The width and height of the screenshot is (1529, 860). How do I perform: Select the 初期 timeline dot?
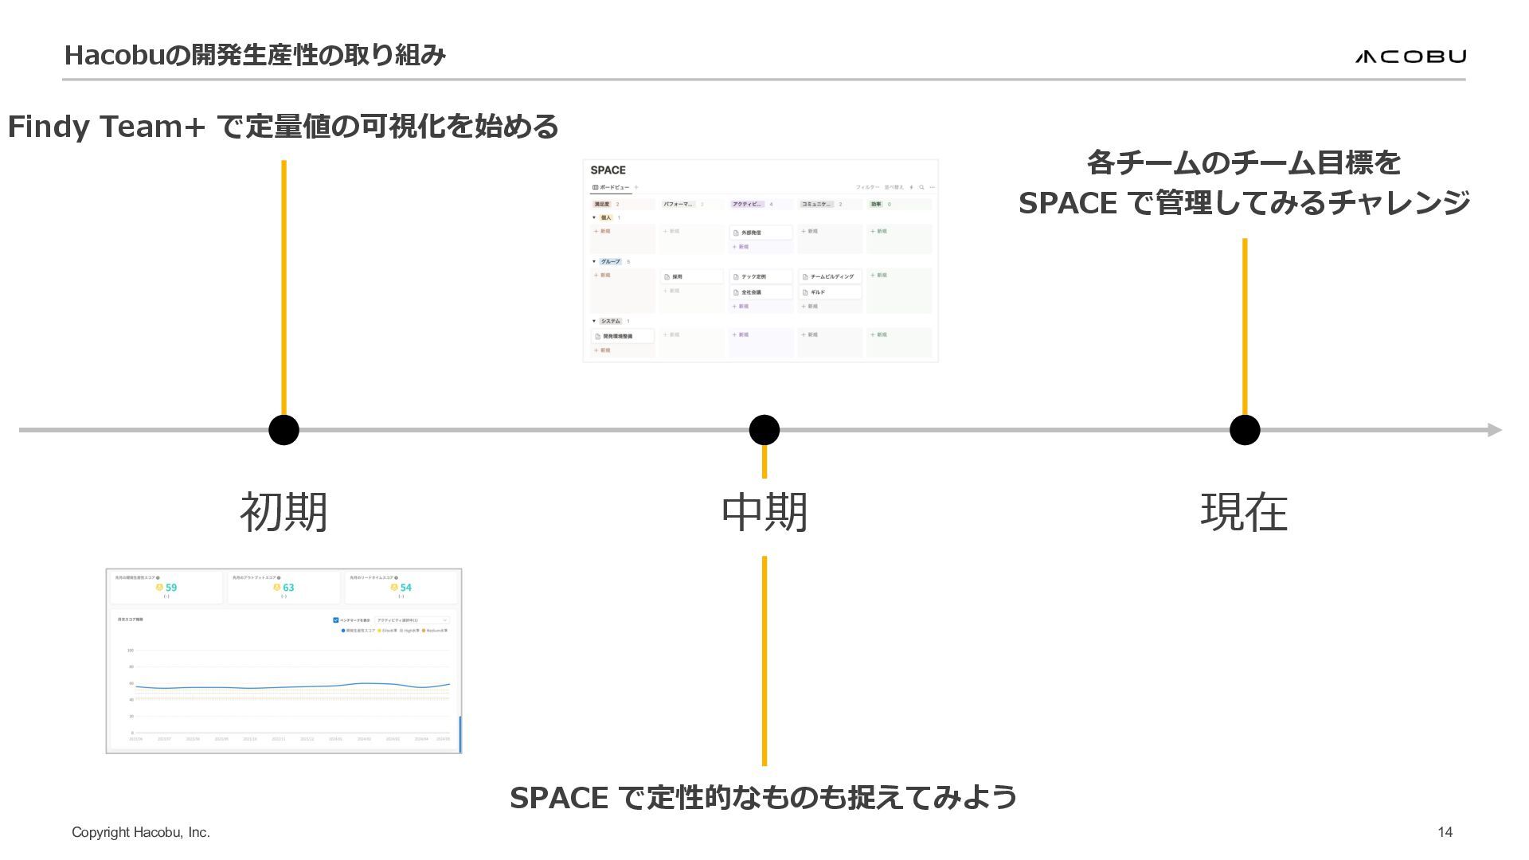pos(284,430)
